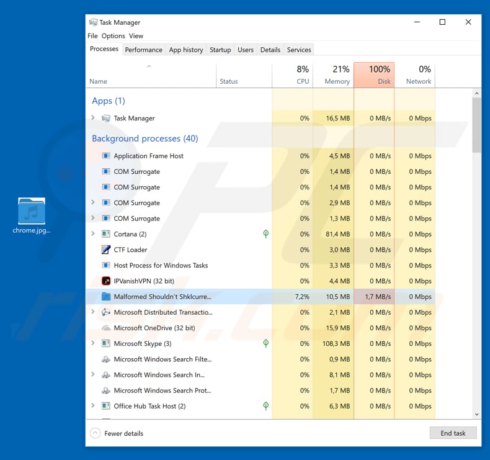Click the scrollbar down arrow
Viewport: 490px width, 460px height.
[x=476, y=415]
